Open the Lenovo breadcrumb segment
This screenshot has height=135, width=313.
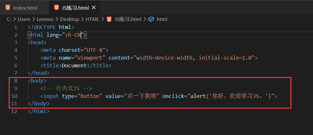45,19
